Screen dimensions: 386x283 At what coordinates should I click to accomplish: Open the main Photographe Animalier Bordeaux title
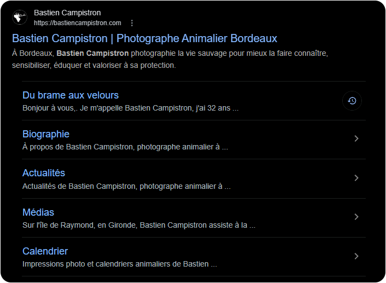point(145,38)
